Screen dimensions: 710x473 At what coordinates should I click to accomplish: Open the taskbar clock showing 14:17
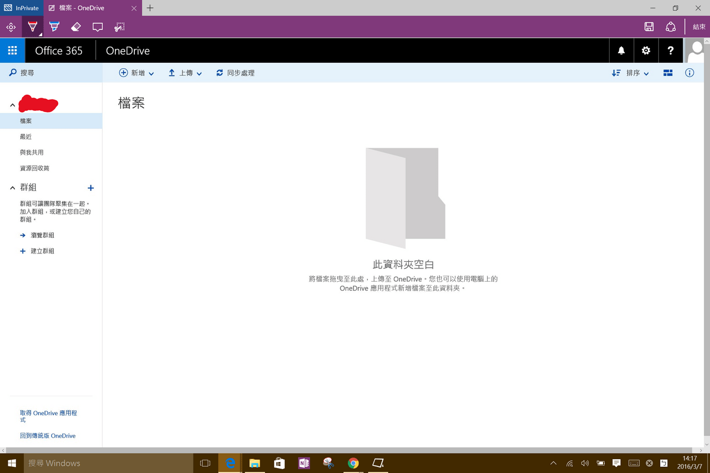point(689,463)
